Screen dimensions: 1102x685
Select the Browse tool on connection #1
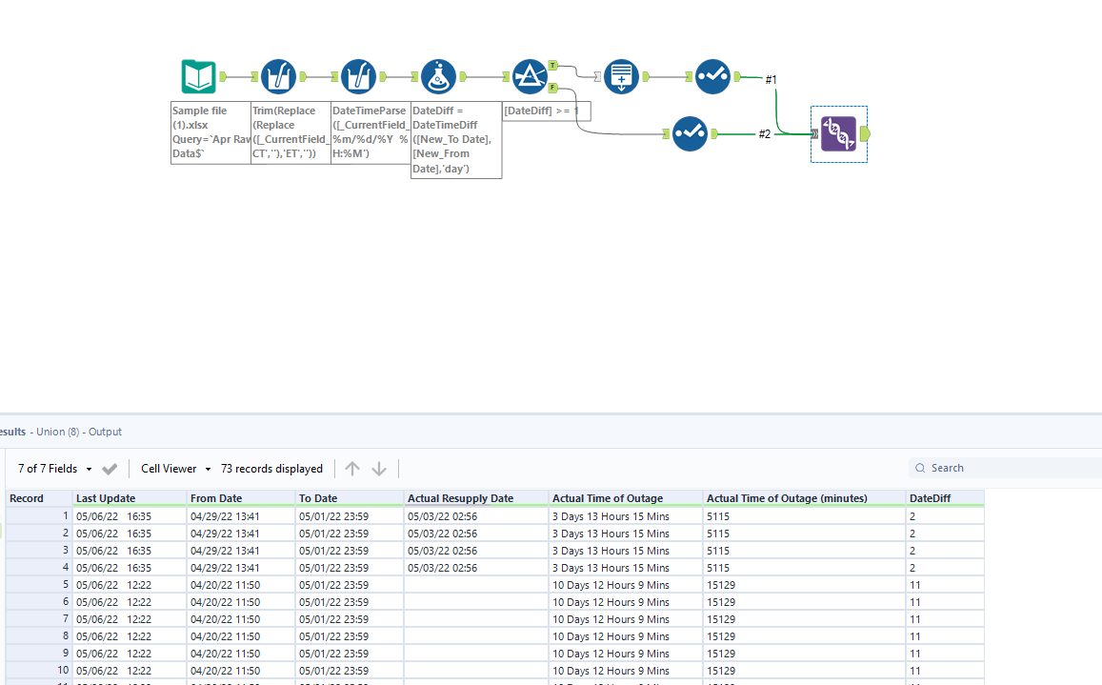coord(712,76)
